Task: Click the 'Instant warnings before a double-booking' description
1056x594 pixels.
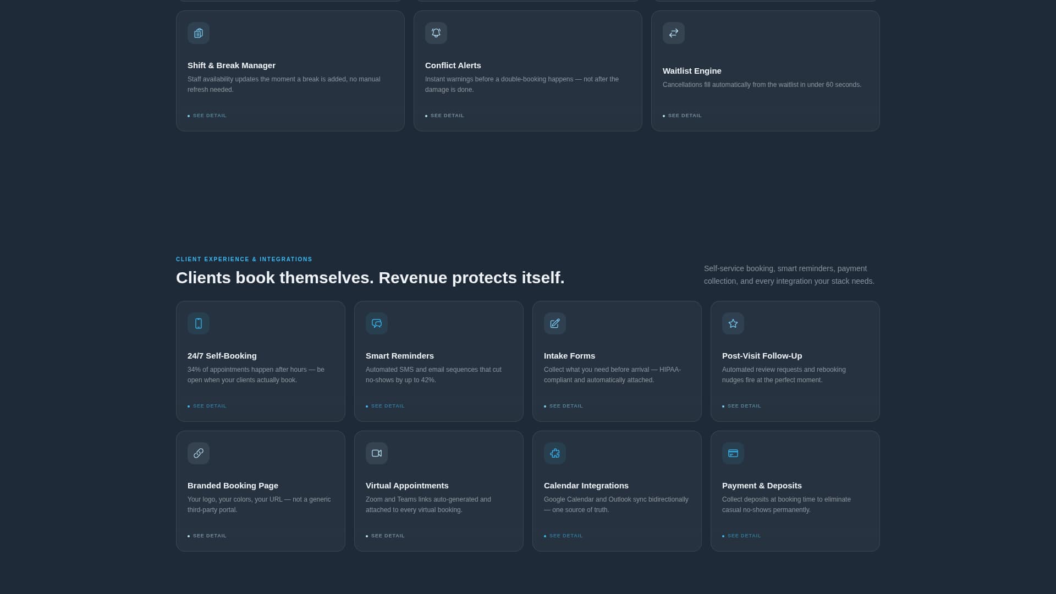Action: (x=522, y=84)
